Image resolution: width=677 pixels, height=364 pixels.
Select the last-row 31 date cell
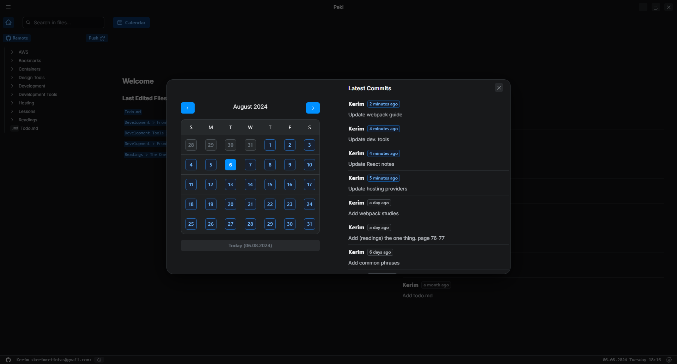tap(310, 224)
